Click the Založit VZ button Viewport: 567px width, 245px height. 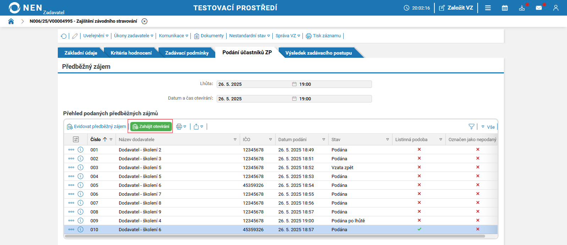[x=456, y=8]
